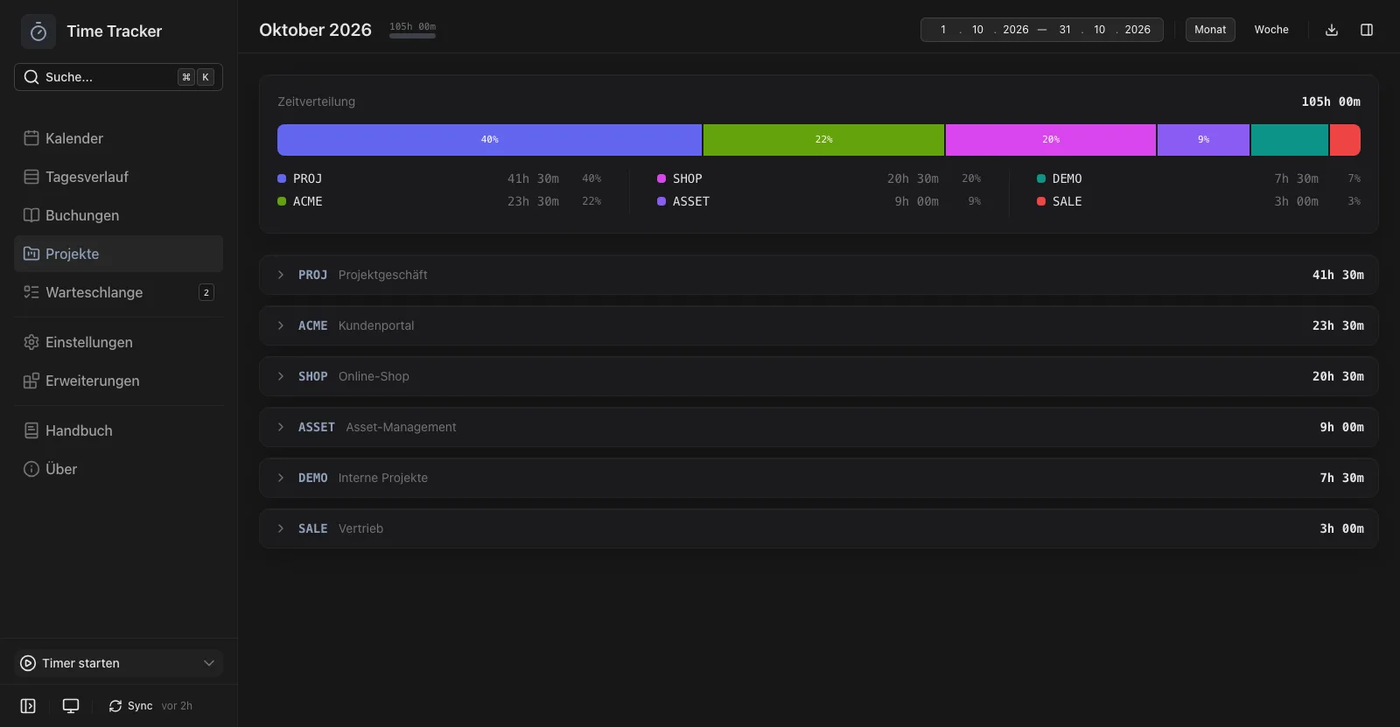
Task: Open the Warteschlange queue
Action: (x=118, y=292)
